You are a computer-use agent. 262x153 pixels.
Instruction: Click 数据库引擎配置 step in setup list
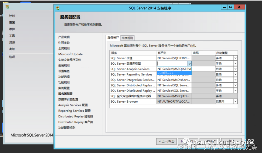click(68, 99)
